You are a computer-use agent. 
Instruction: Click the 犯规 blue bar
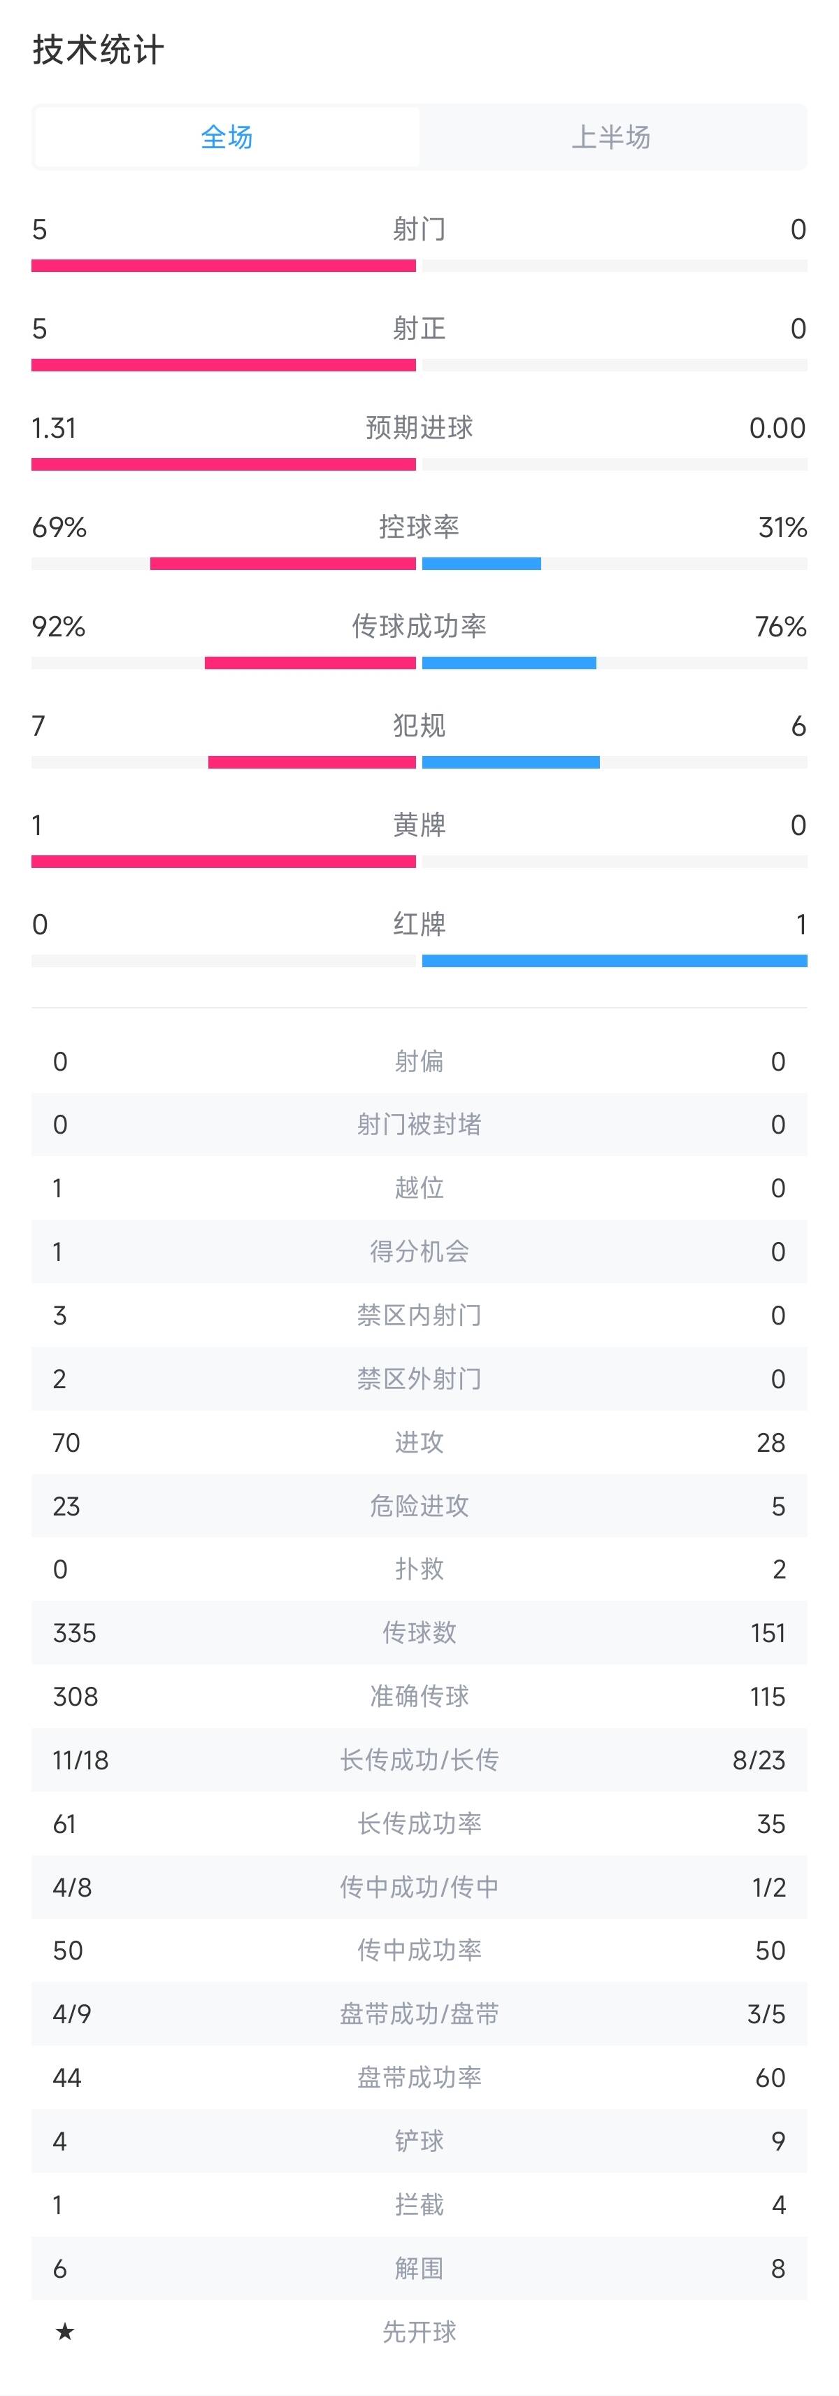tap(510, 763)
